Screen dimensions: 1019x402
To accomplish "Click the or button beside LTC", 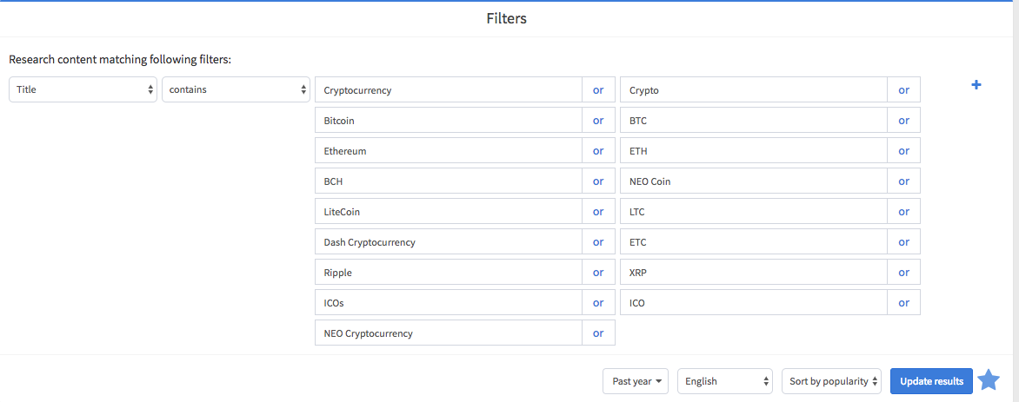I will click(904, 212).
